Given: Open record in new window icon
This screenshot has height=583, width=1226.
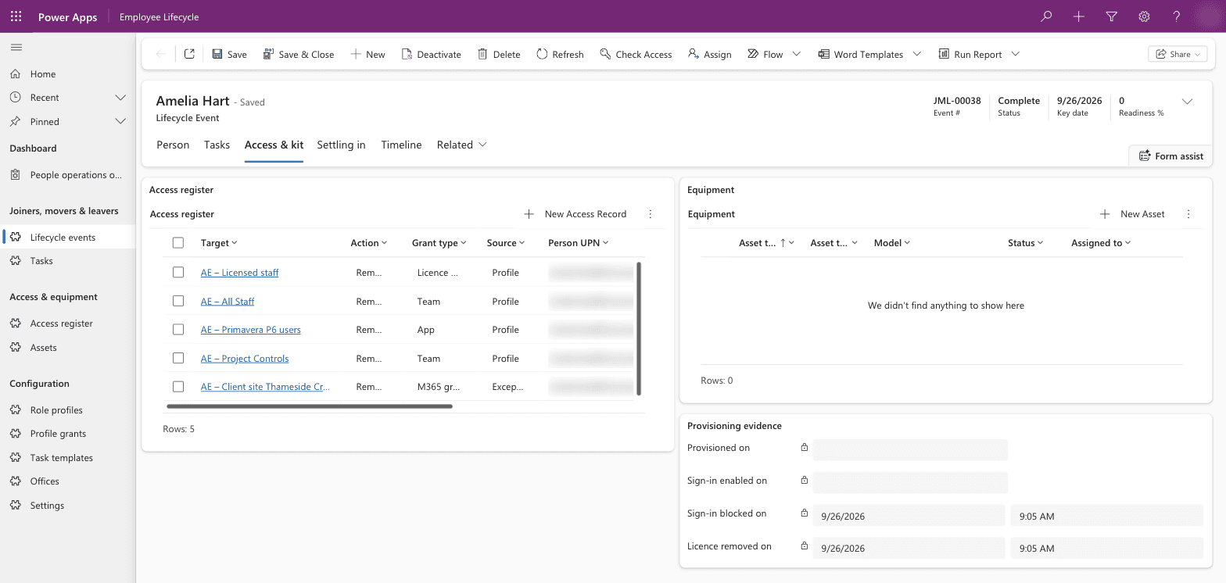Looking at the screenshot, I should coord(189,54).
